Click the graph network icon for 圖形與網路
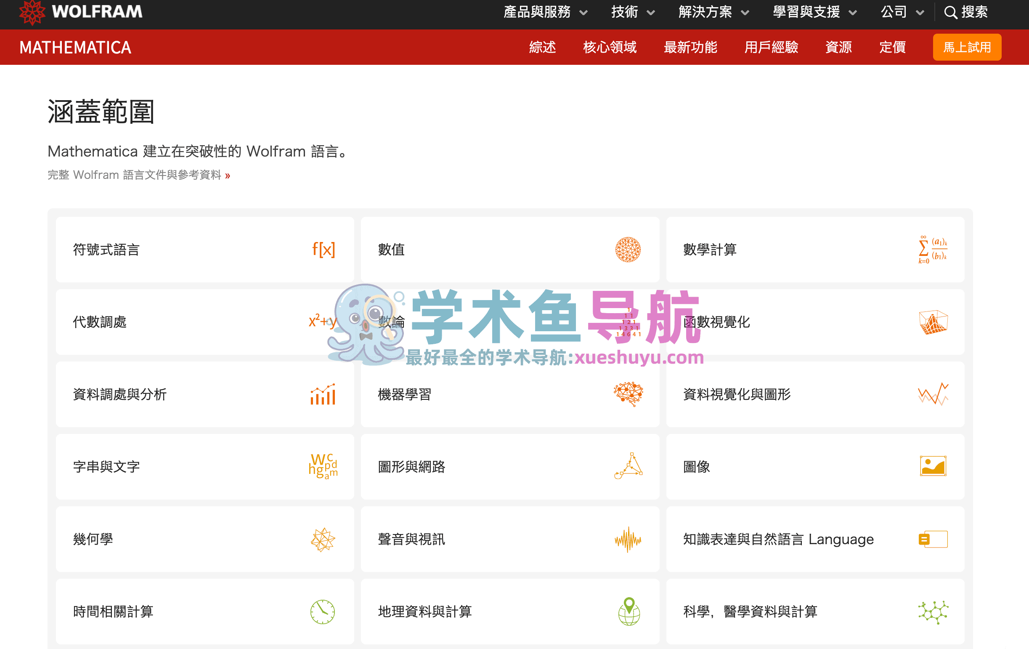Viewport: 1029px width, 649px height. point(628,466)
